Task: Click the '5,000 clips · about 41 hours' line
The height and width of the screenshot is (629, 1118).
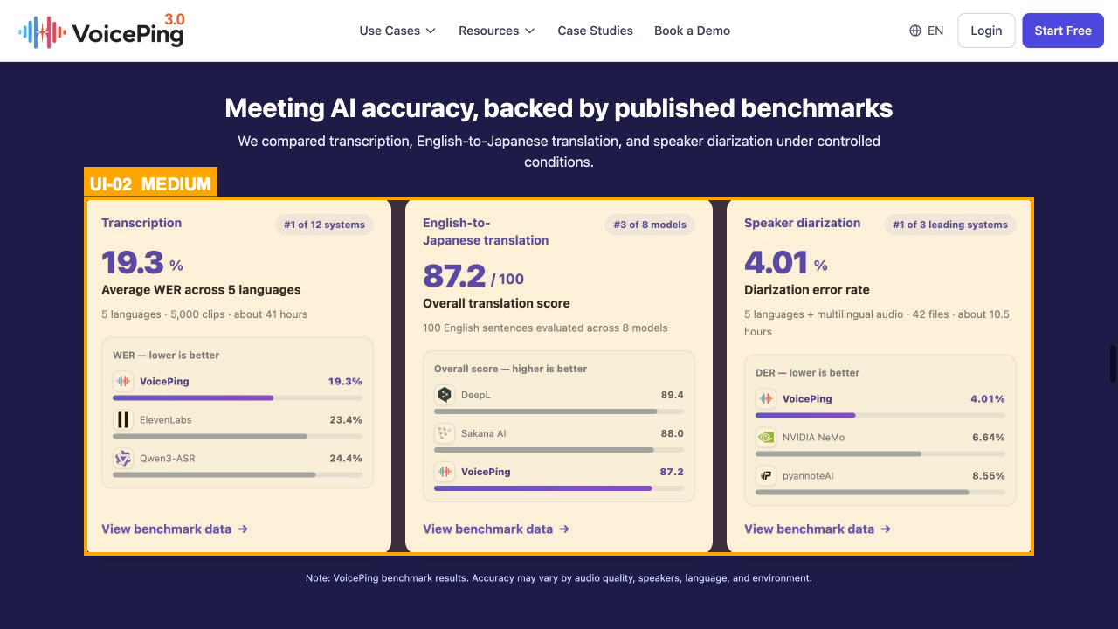Action: tap(204, 314)
